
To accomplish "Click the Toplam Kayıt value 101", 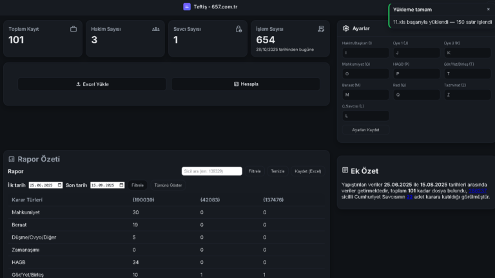I will (16, 40).
